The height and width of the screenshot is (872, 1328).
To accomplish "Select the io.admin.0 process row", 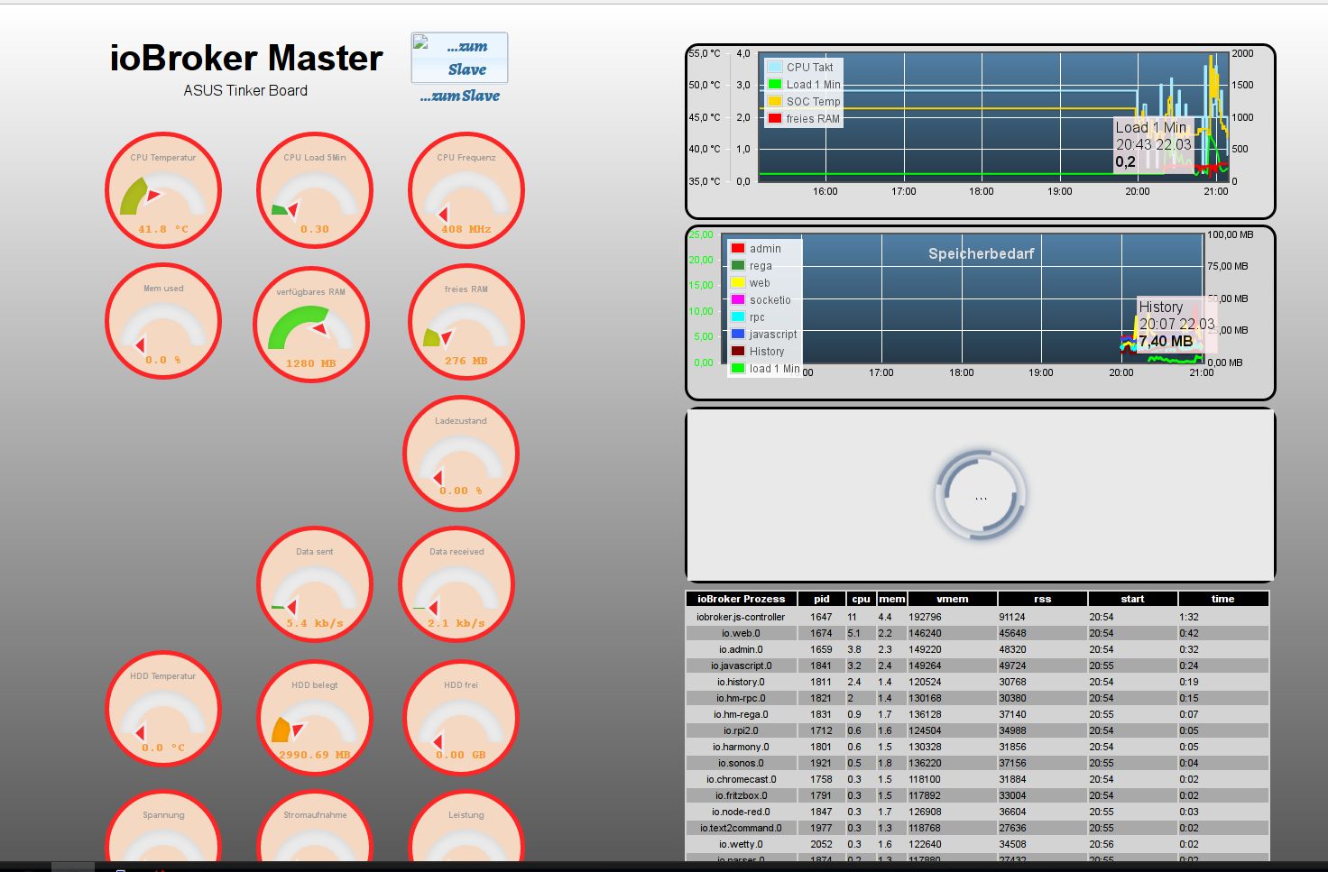I will tap(978, 649).
